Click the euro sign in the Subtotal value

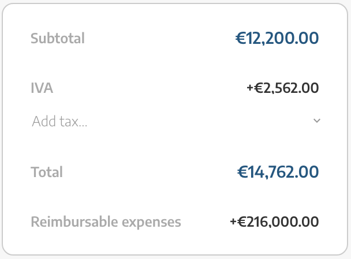[241, 38]
